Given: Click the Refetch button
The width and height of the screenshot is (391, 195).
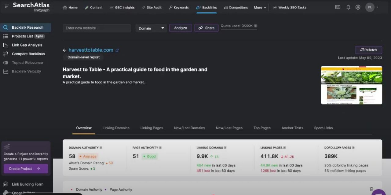Looking at the screenshot, I should (368, 50).
